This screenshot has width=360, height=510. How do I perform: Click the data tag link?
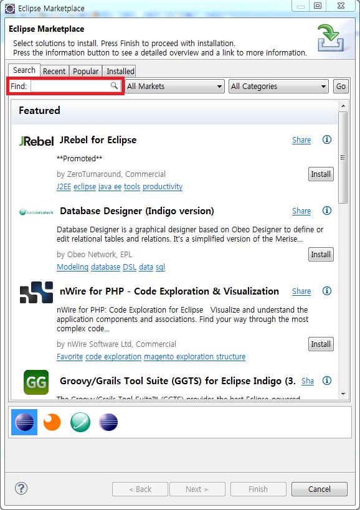(146, 267)
